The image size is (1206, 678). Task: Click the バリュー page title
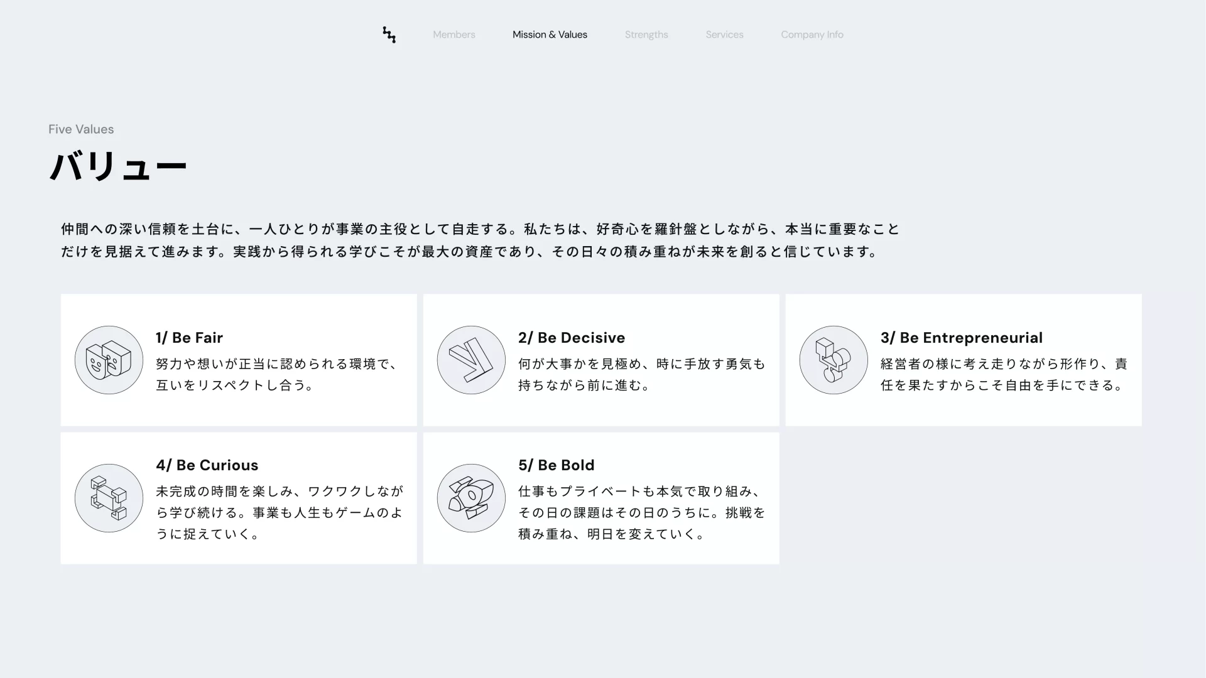pos(118,166)
